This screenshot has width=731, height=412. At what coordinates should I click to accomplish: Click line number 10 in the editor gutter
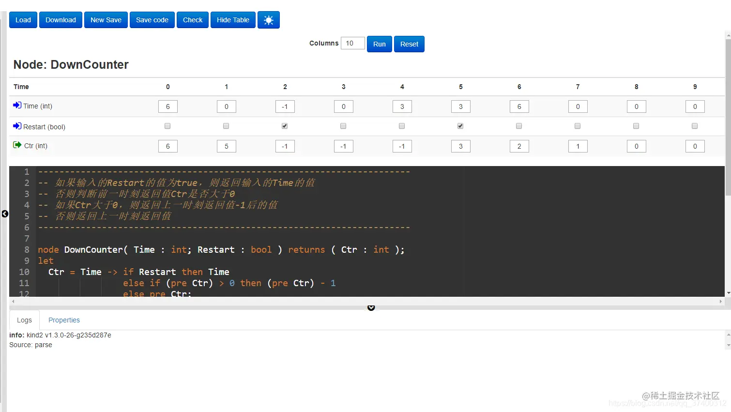click(x=24, y=272)
